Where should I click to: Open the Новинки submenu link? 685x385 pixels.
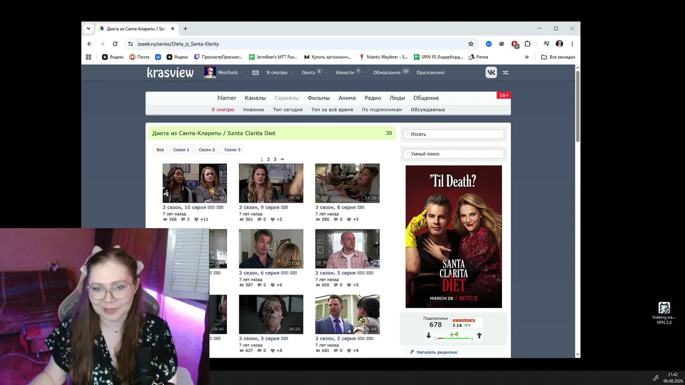tap(254, 110)
